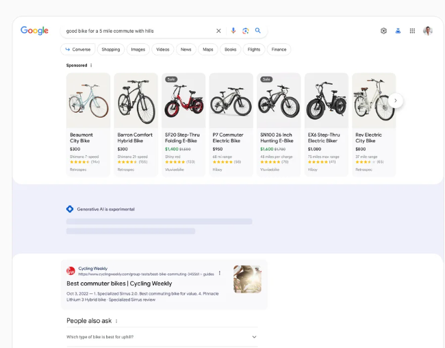Open the Beaumont City Bike product card

(x=88, y=123)
